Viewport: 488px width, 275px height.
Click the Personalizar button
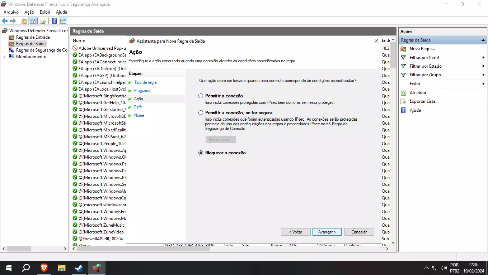tap(221, 139)
